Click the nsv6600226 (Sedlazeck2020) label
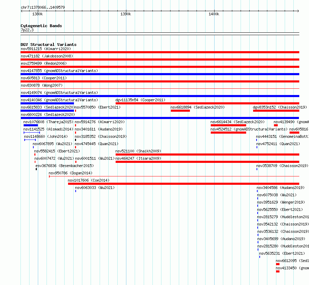309x285 pixels. coord(48,114)
